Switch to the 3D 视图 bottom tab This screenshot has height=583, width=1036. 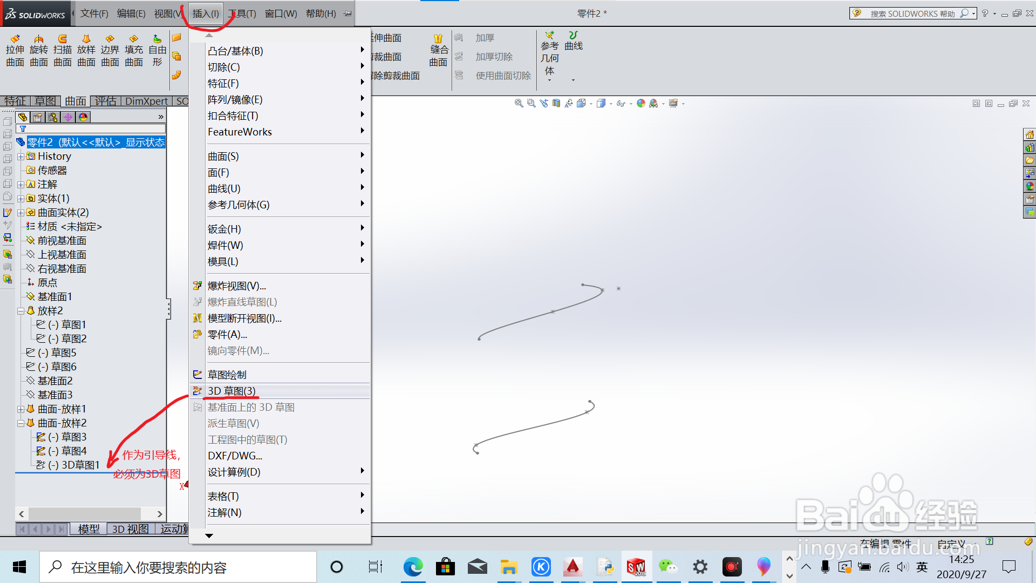pyautogui.click(x=131, y=529)
